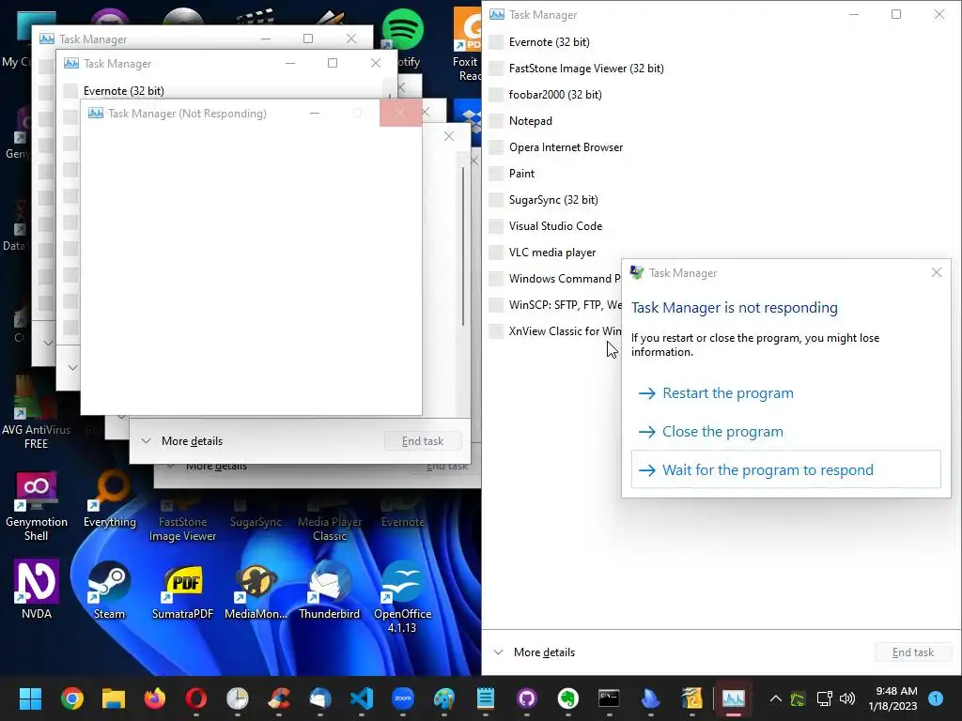This screenshot has width=962, height=721.
Task: Open GitHub Desktop from the taskbar
Action: (x=527, y=698)
